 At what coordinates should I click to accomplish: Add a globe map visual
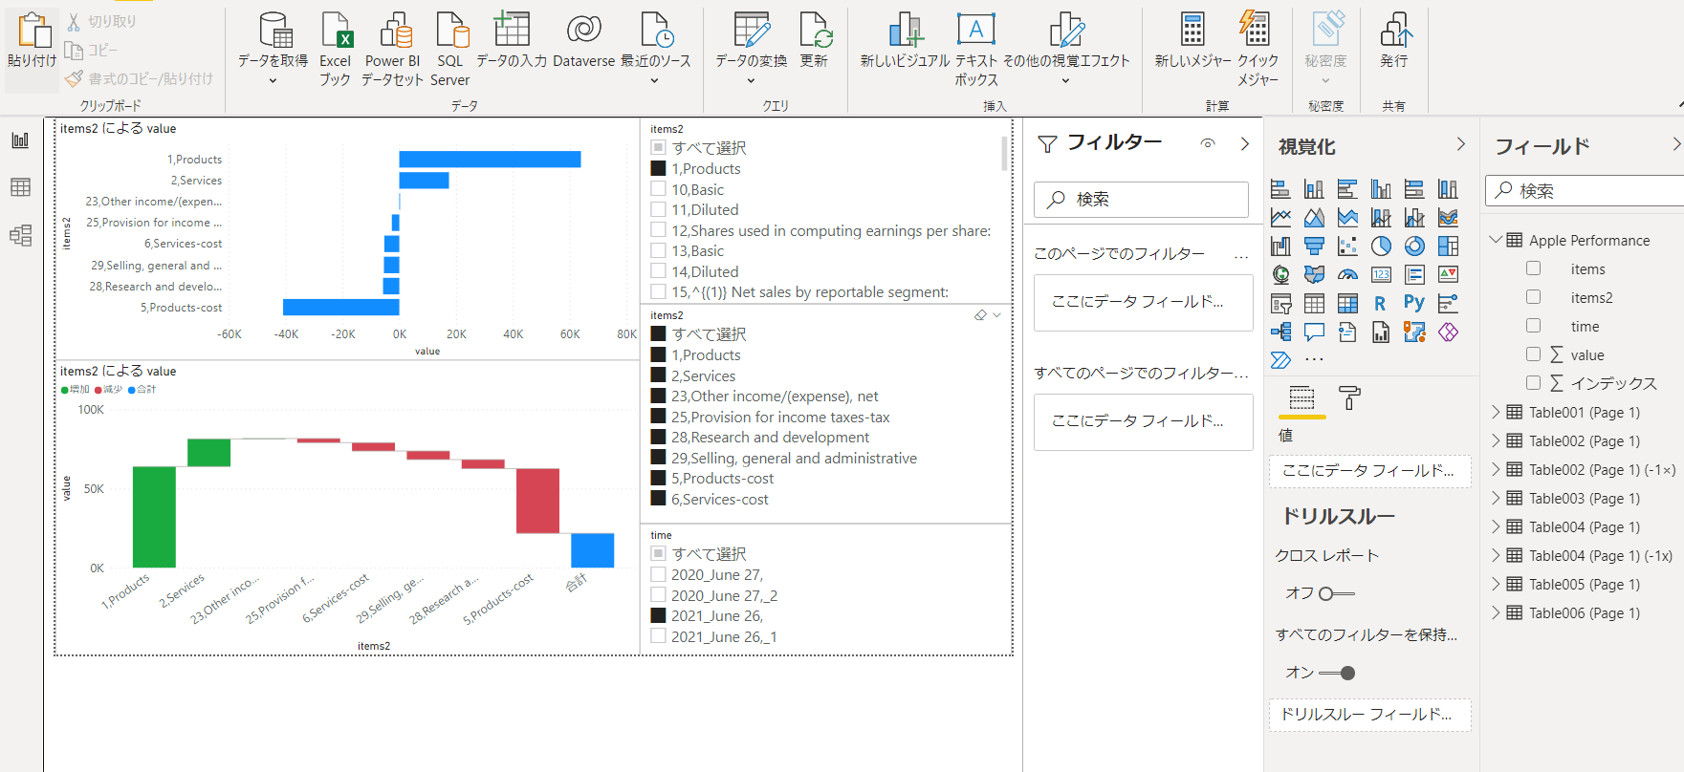pyautogui.click(x=1280, y=275)
